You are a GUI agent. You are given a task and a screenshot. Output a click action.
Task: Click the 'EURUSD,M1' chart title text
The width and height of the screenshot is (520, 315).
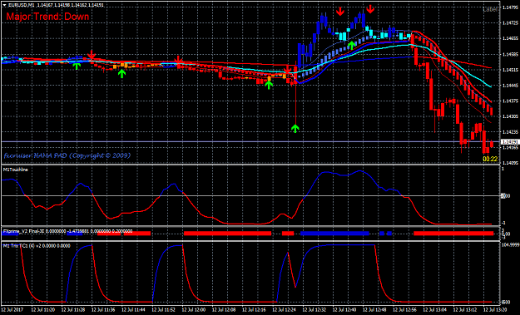pyautogui.click(x=21, y=5)
